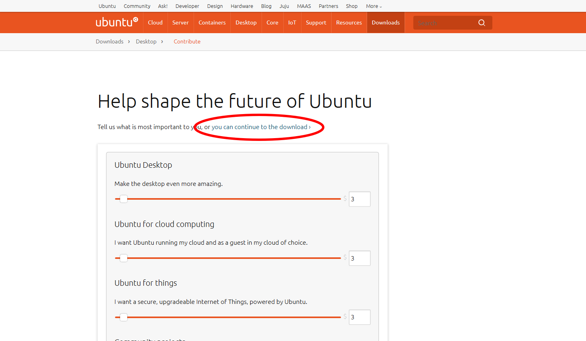Image resolution: width=586 pixels, height=341 pixels.
Task: Click the Ubuntu for things slider handle
Action: pos(124,317)
